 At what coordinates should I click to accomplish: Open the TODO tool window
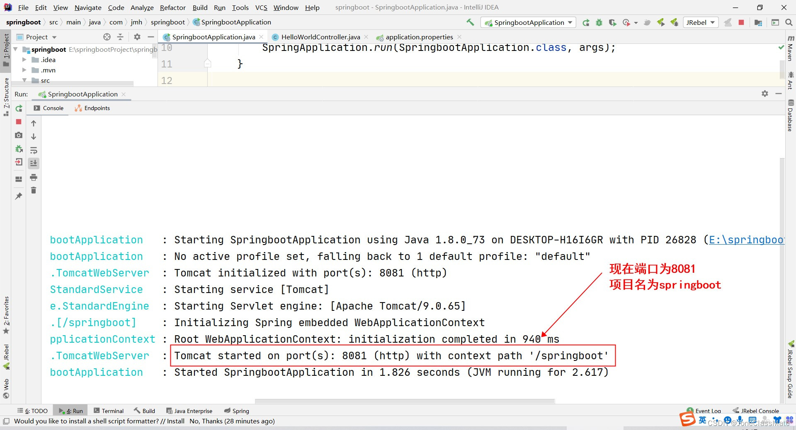point(32,411)
